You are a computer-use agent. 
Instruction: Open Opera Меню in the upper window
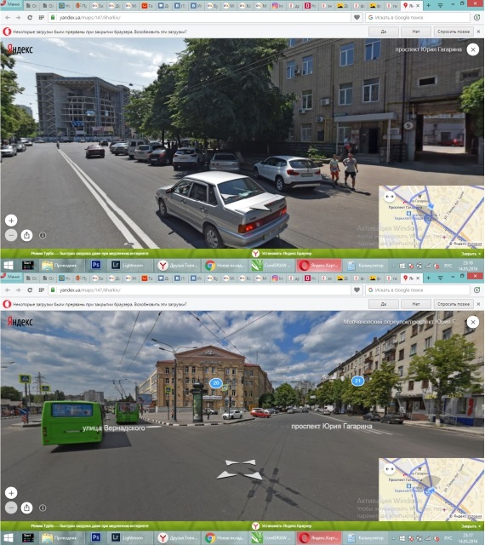click(10, 4)
